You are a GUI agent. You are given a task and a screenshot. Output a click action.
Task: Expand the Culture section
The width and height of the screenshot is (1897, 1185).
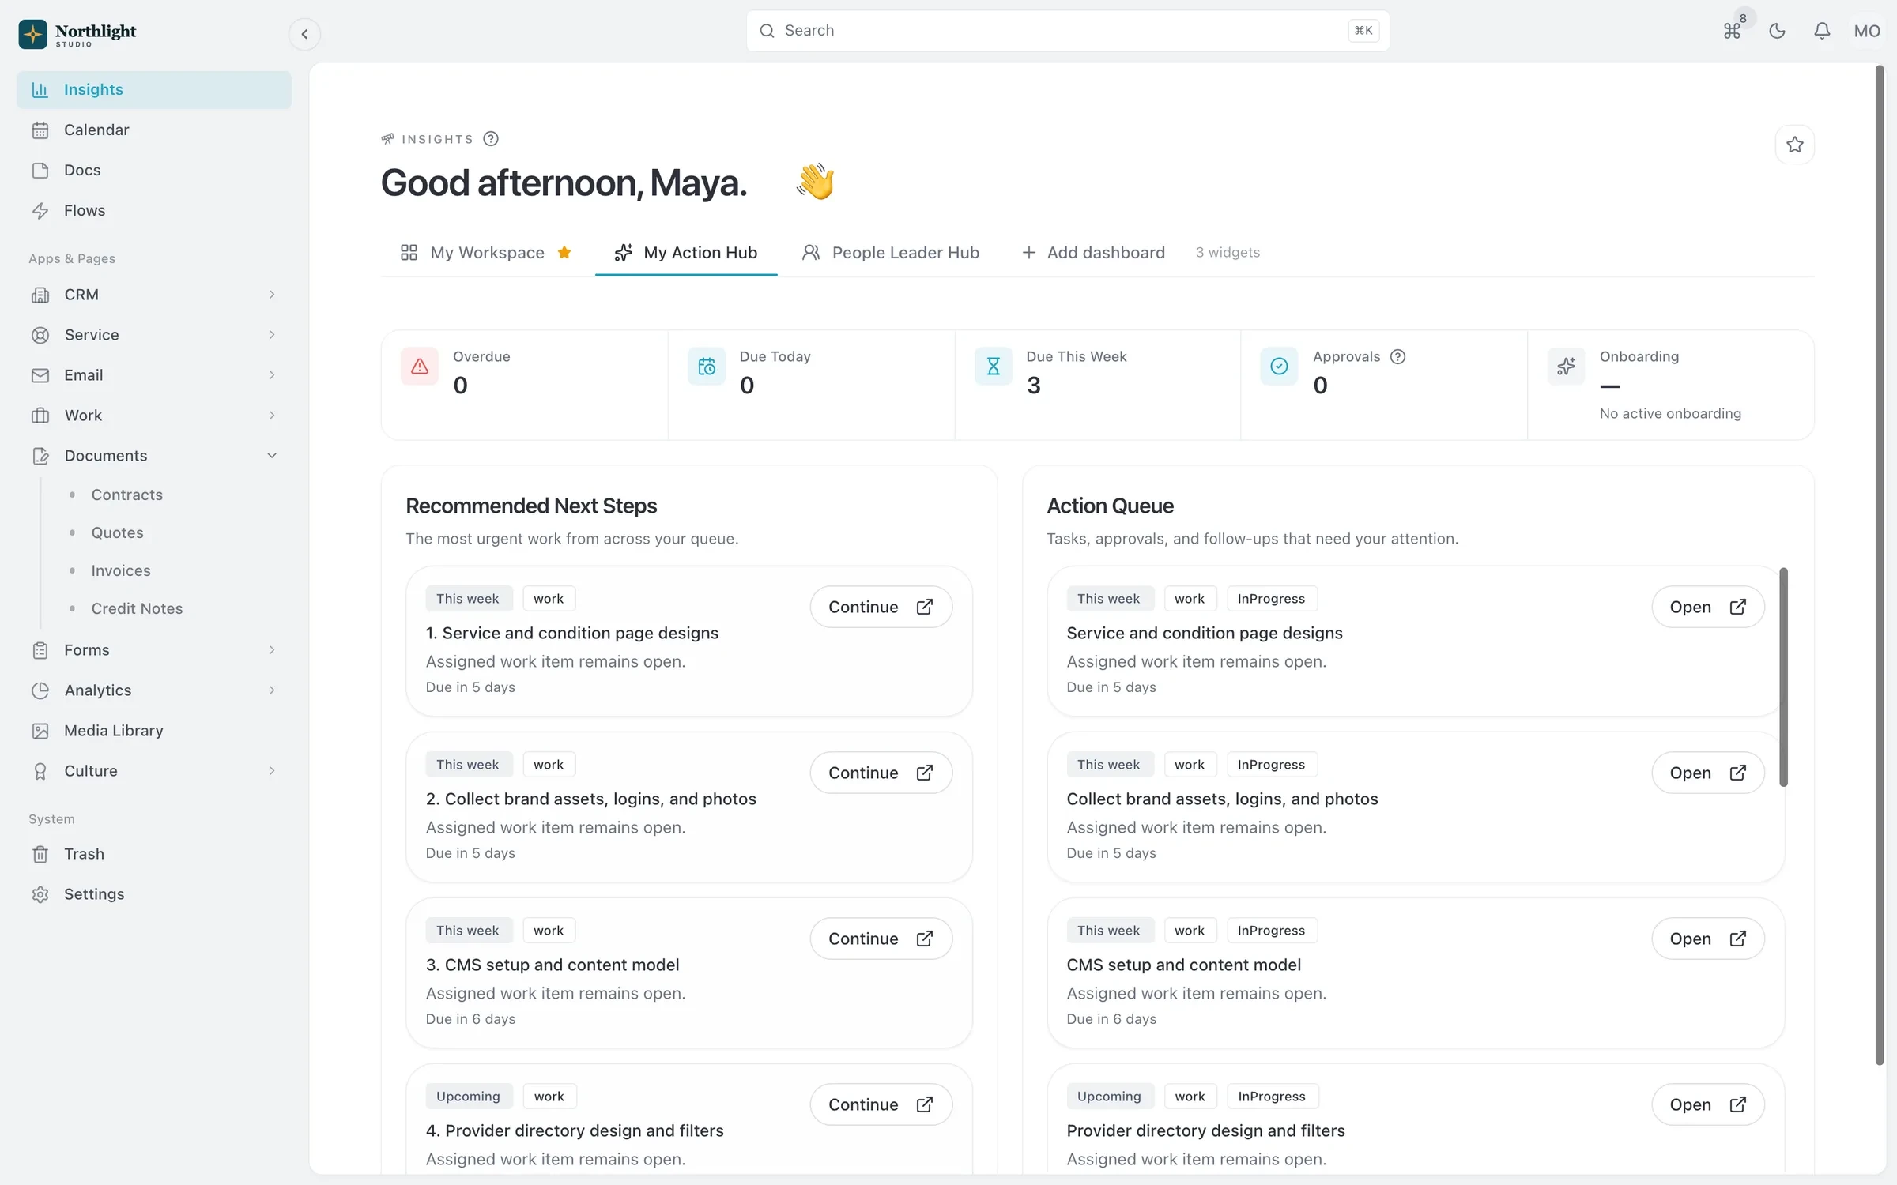tap(154, 771)
